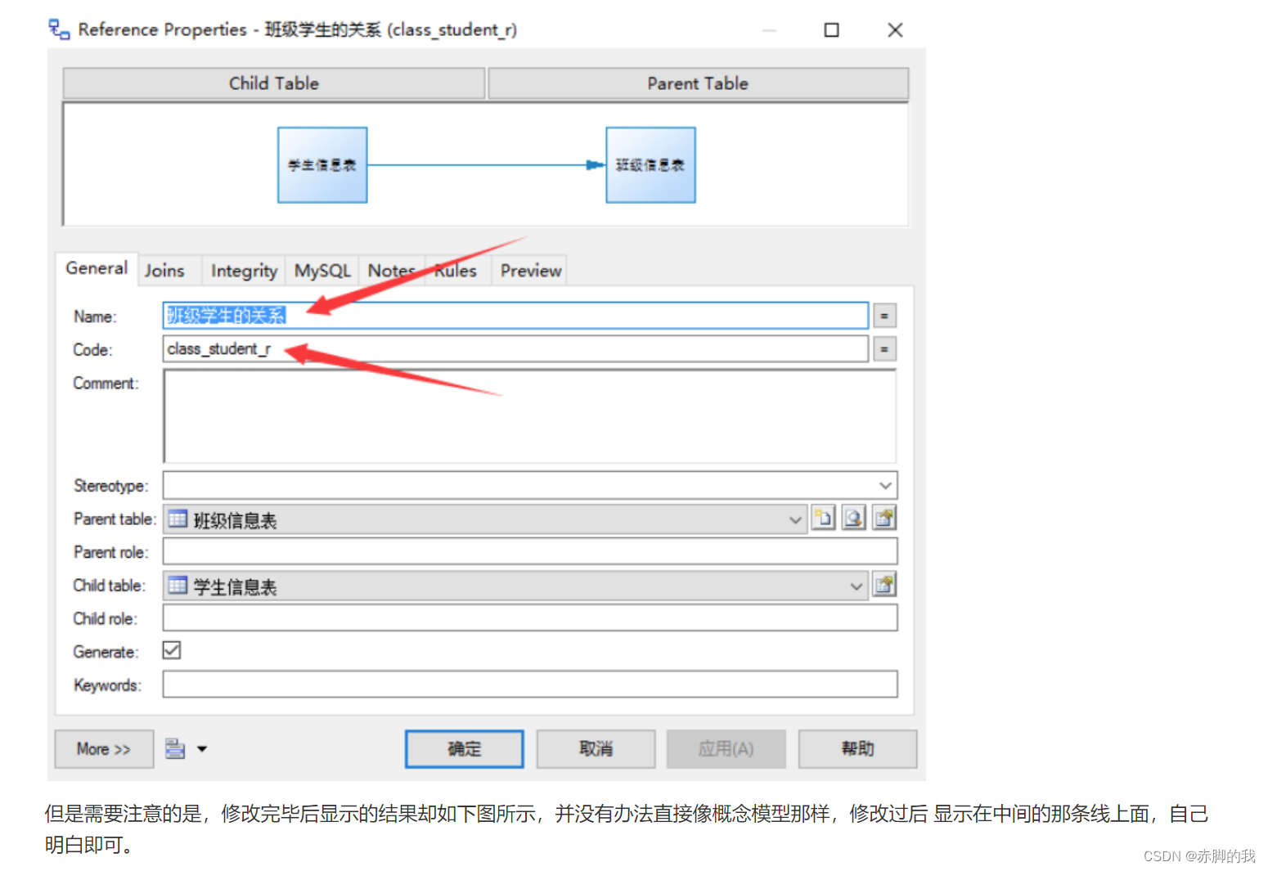Select parent table object browse icon

853,519
